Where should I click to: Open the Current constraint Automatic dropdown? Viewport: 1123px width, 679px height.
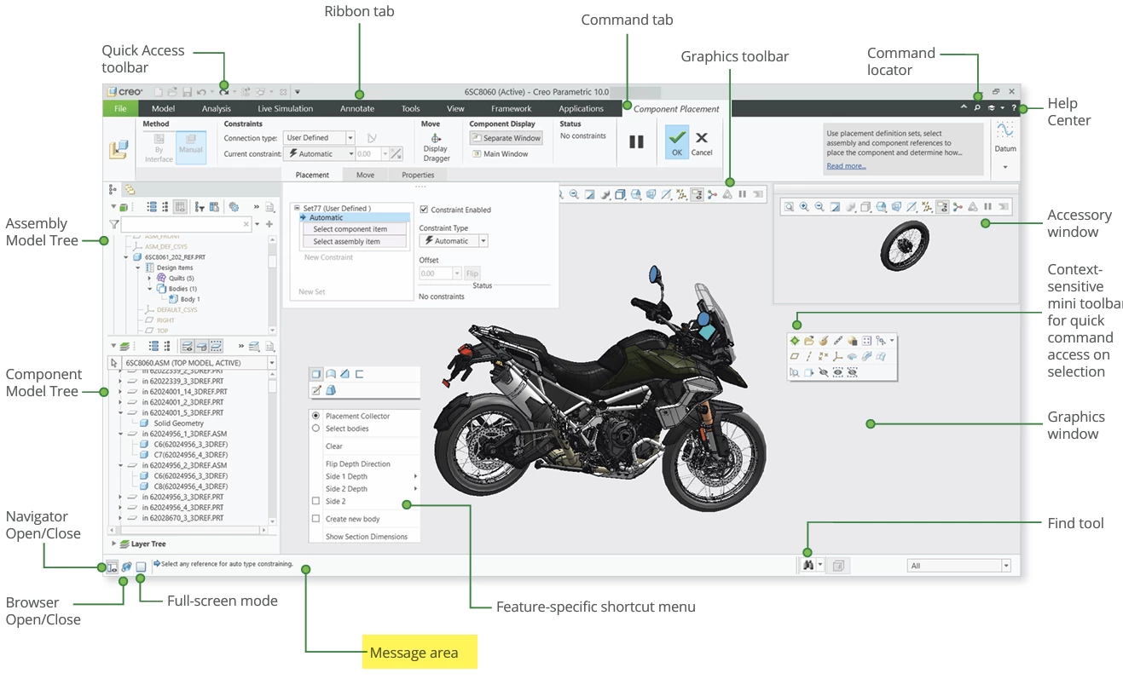click(x=319, y=154)
